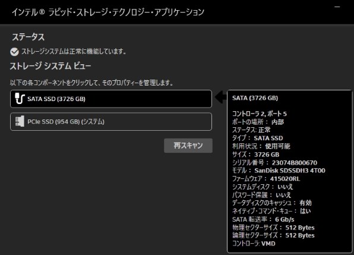
Task: Click the ステータス heading
Action: (x=29, y=37)
